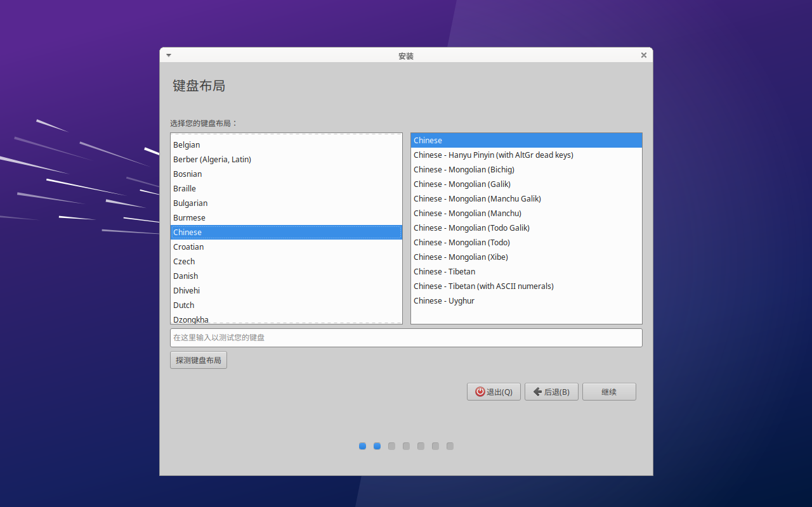The width and height of the screenshot is (812, 507).
Task: Select Dutch keyboard layout
Action: tap(286, 305)
